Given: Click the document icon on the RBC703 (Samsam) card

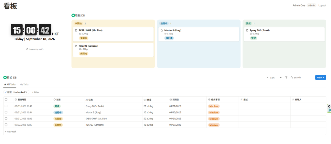Looking at the screenshot, I should click(76, 46).
